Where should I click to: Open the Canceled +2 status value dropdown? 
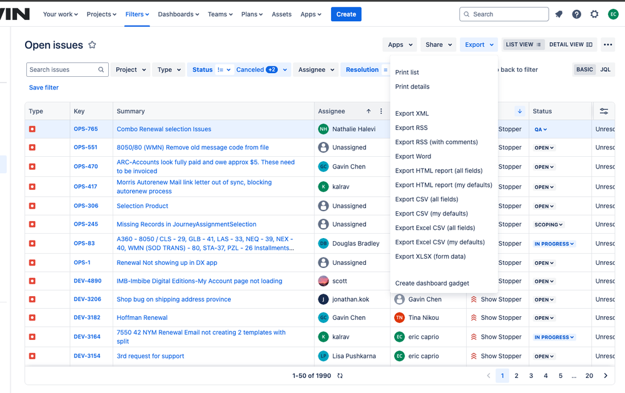click(262, 70)
